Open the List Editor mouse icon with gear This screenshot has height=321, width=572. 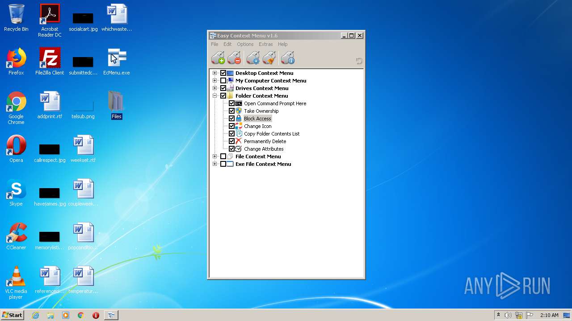coord(253,58)
